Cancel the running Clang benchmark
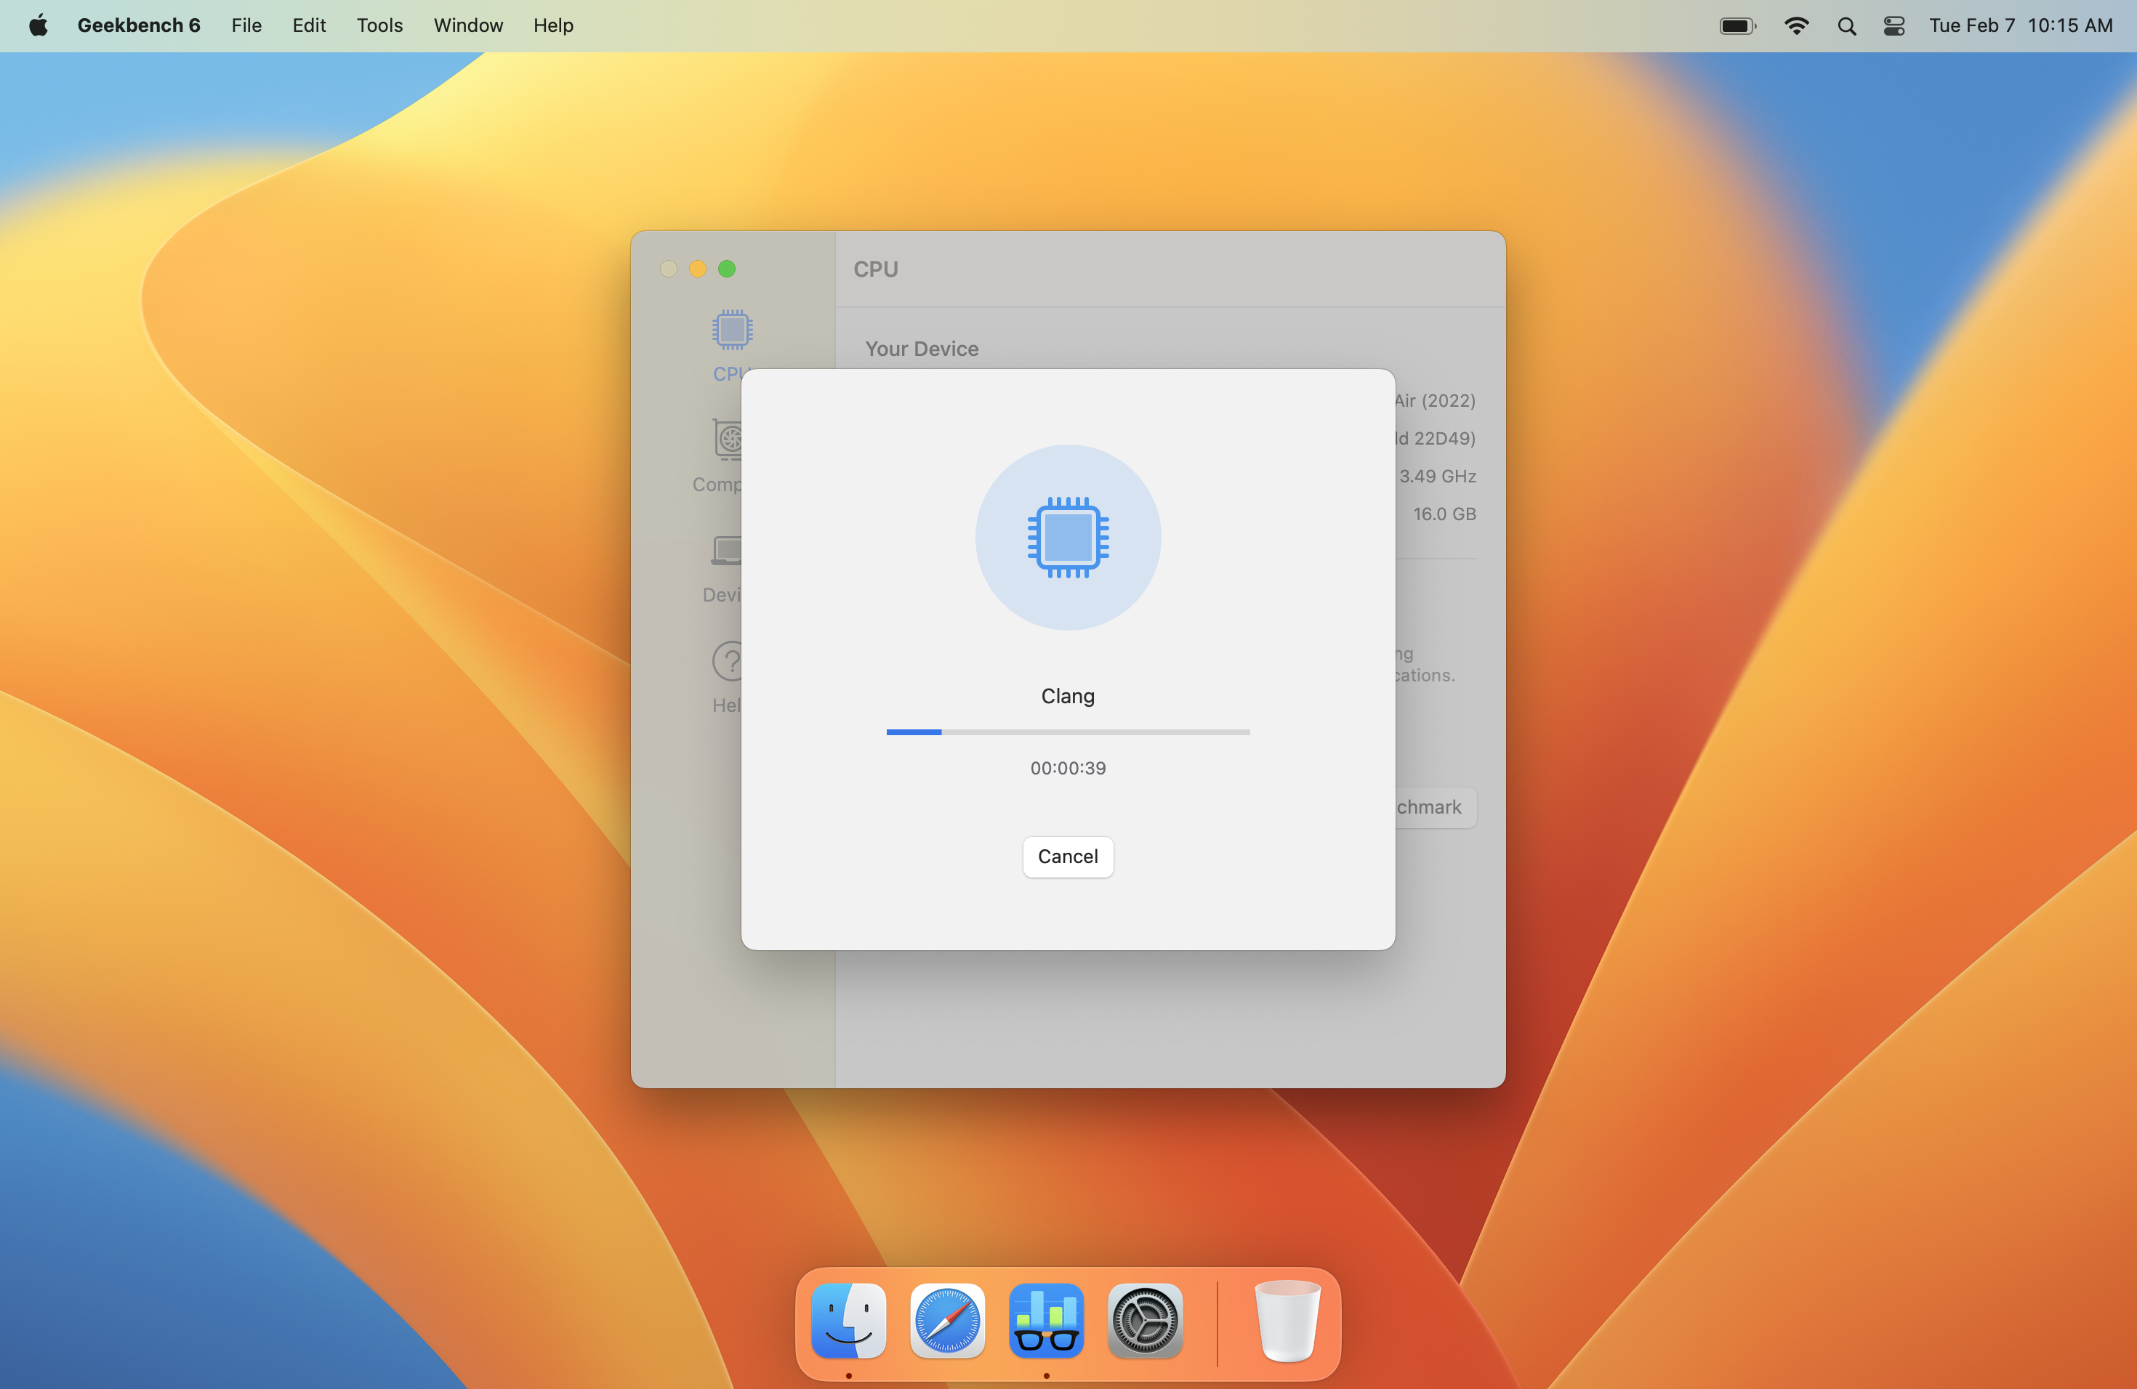The width and height of the screenshot is (2137, 1389). [x=1068, y=857]
